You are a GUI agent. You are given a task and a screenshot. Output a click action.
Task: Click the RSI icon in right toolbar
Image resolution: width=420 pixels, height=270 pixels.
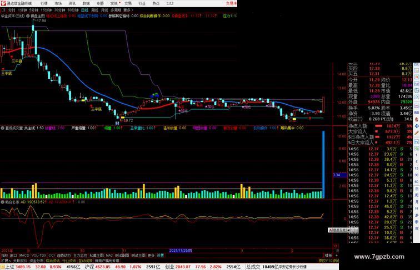[417, 113]
